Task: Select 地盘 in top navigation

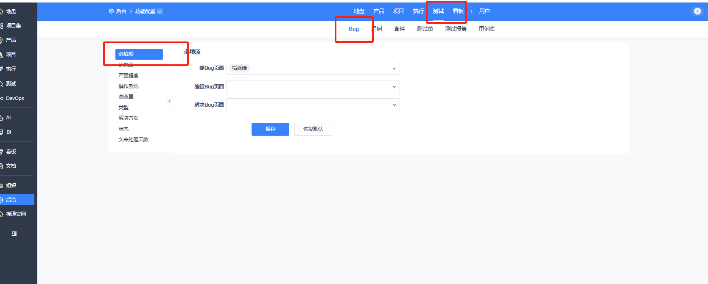Action: [x=359, y=11]
